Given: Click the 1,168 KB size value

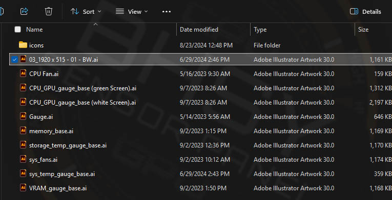Looking at the screenshot, I should click(x=381, y=188).
